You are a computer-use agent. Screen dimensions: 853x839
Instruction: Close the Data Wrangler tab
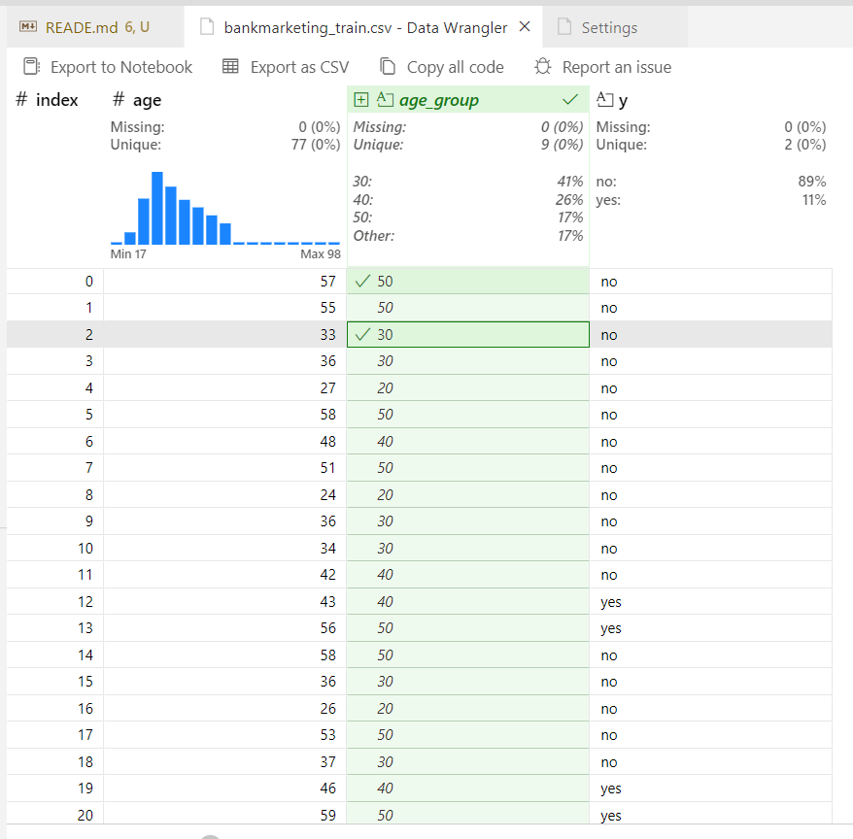coord(524,27)
